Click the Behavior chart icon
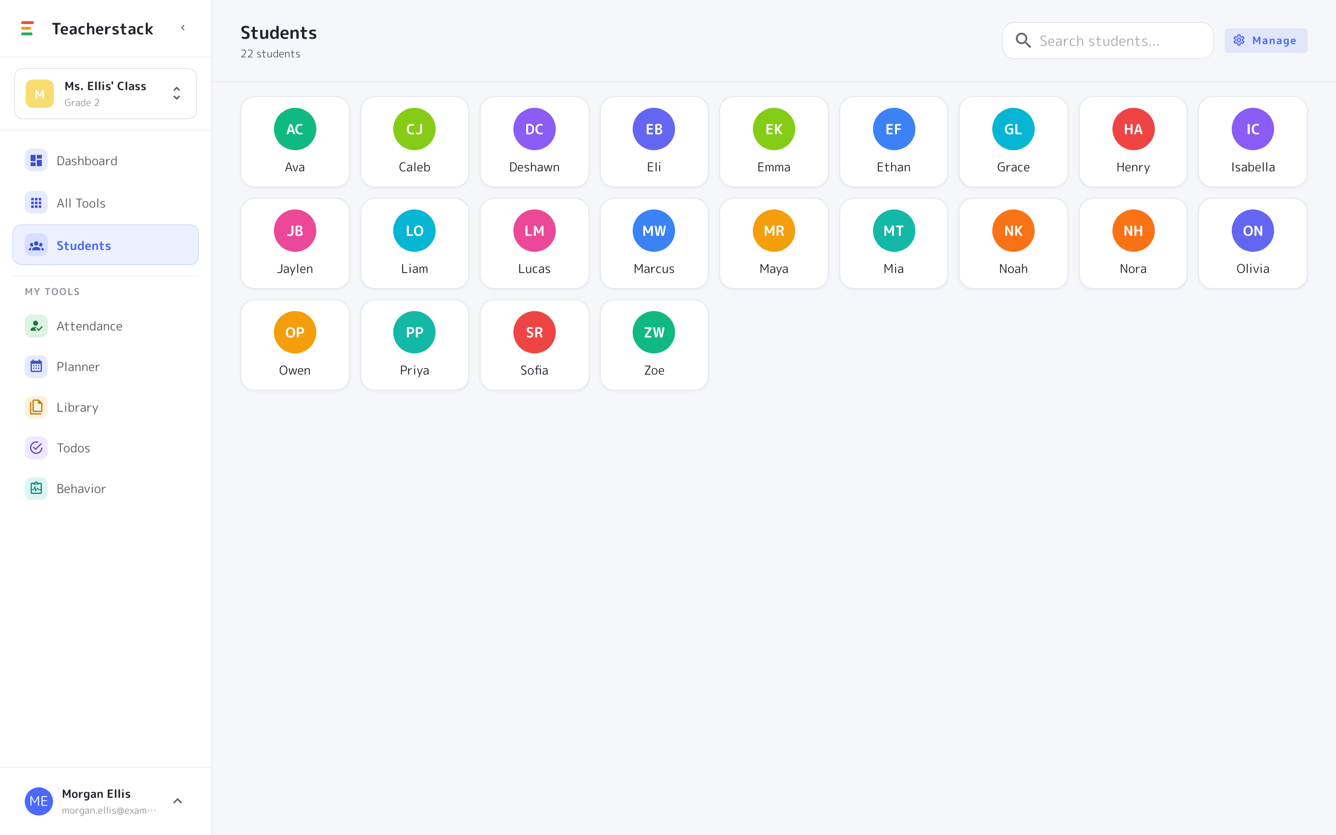 [x=36, y=488]
